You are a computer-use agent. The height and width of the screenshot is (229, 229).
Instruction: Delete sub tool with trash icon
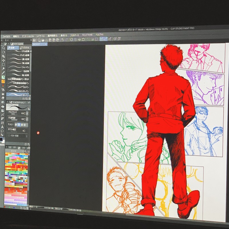pos(29,99)
